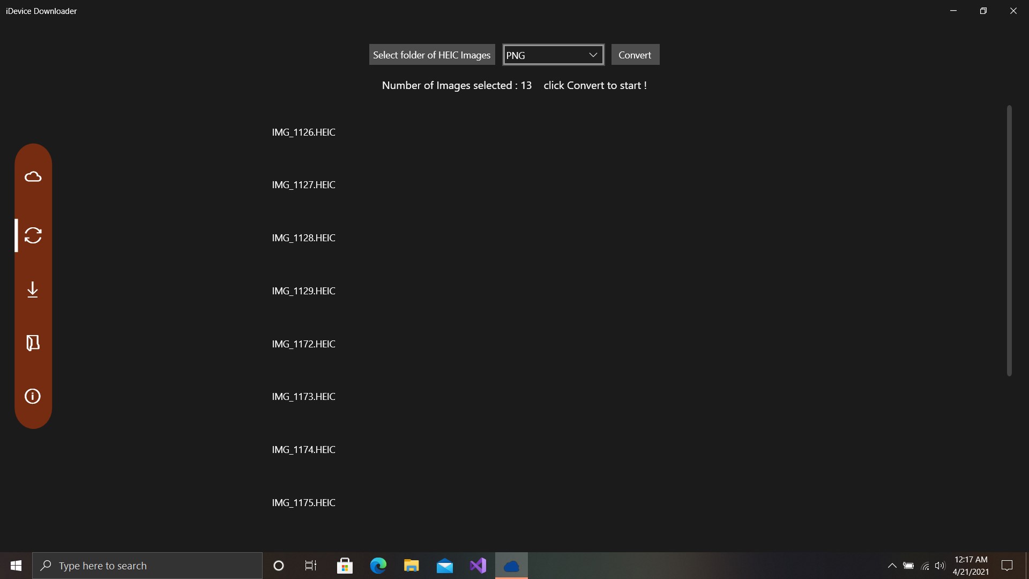
Task: Select the convert sync arrows icon
Action: [33, 235]
